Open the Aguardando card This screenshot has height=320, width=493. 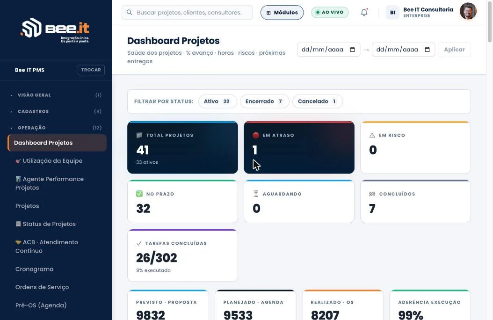point(299,202)
